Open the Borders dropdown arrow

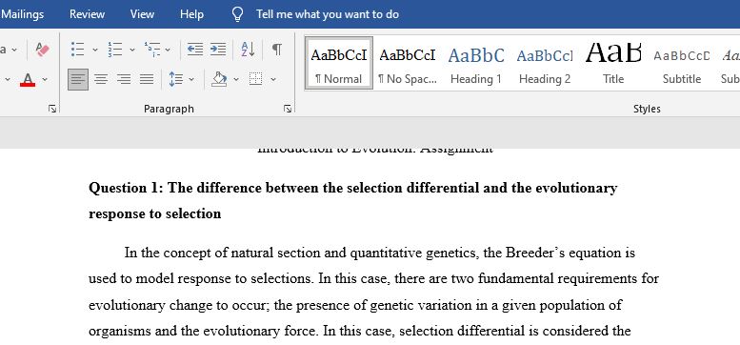273,79
